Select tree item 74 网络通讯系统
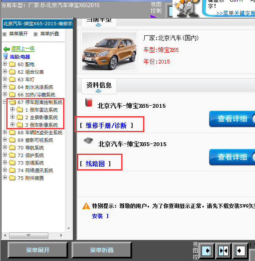Screen dimensions: 255x261 [x=35, y=170]
